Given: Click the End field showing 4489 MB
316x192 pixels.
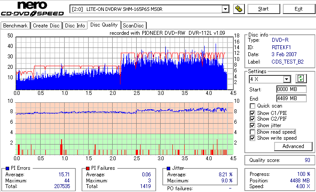Looking at the screenshot, I should click(x=292, y=98).
